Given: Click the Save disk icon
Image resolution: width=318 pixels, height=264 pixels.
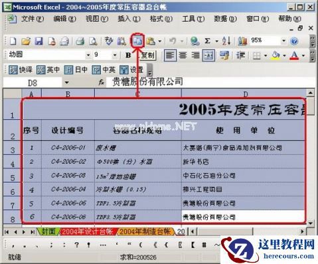Looking at the screenshot, I should coord(39,41).
